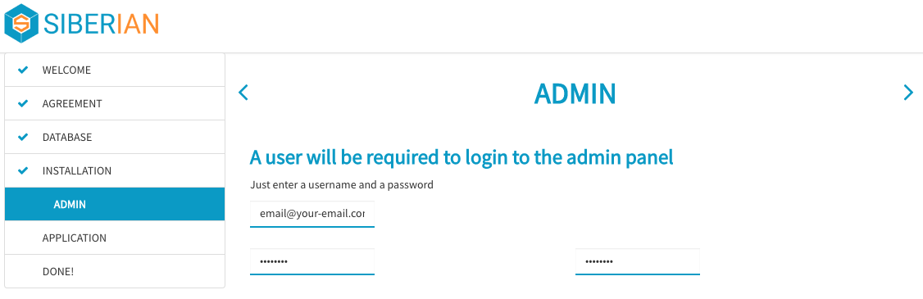This screenshot has height=299, width=923.
Task: Focus the first password field
Action: pyautogui.click(x=312, y=261)
